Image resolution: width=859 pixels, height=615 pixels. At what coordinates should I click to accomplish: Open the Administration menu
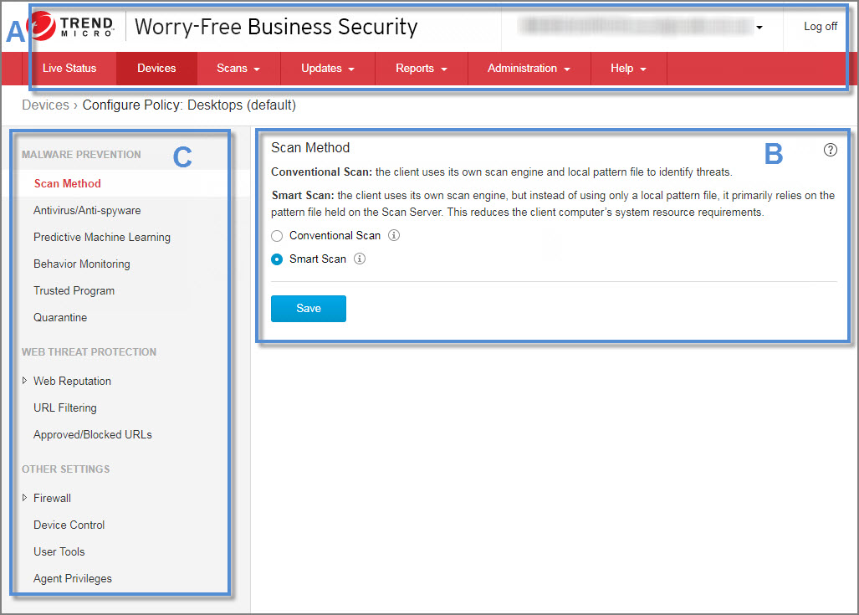pyautogui.click(x=528, y=69)
